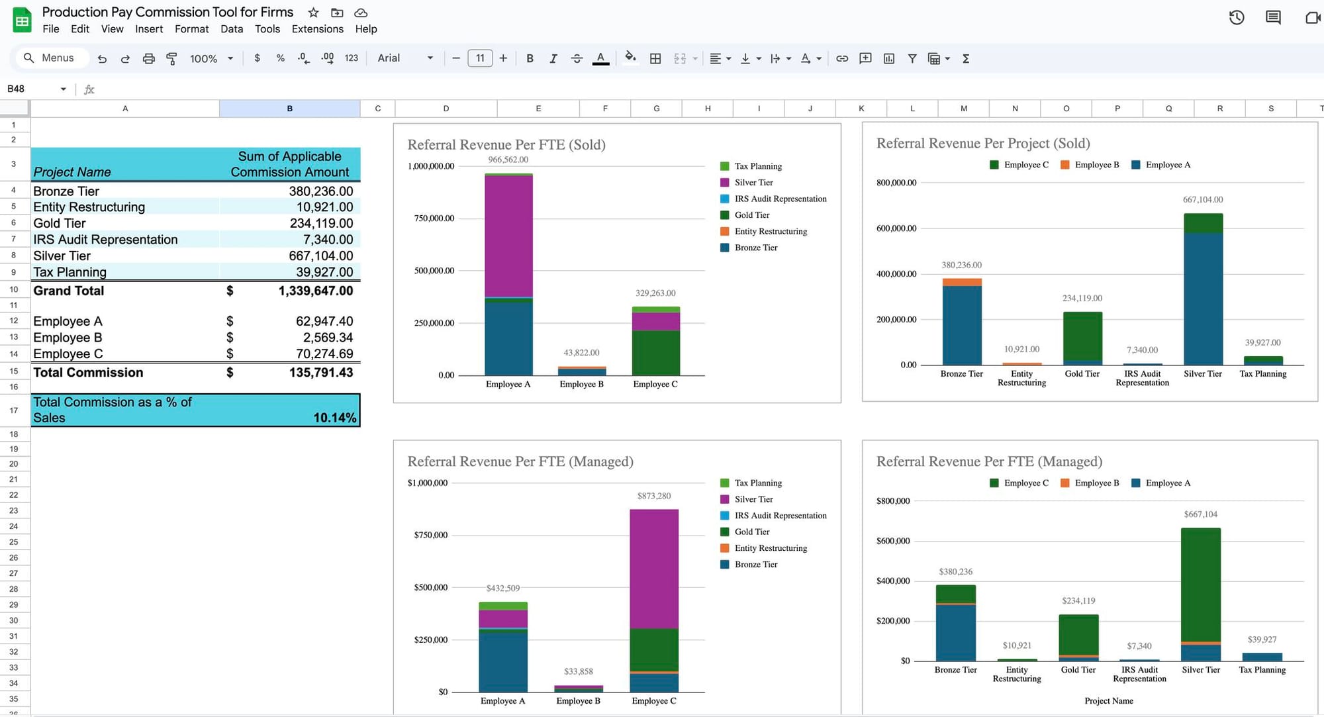Open the Borders tool

click(x=655, y=58)
